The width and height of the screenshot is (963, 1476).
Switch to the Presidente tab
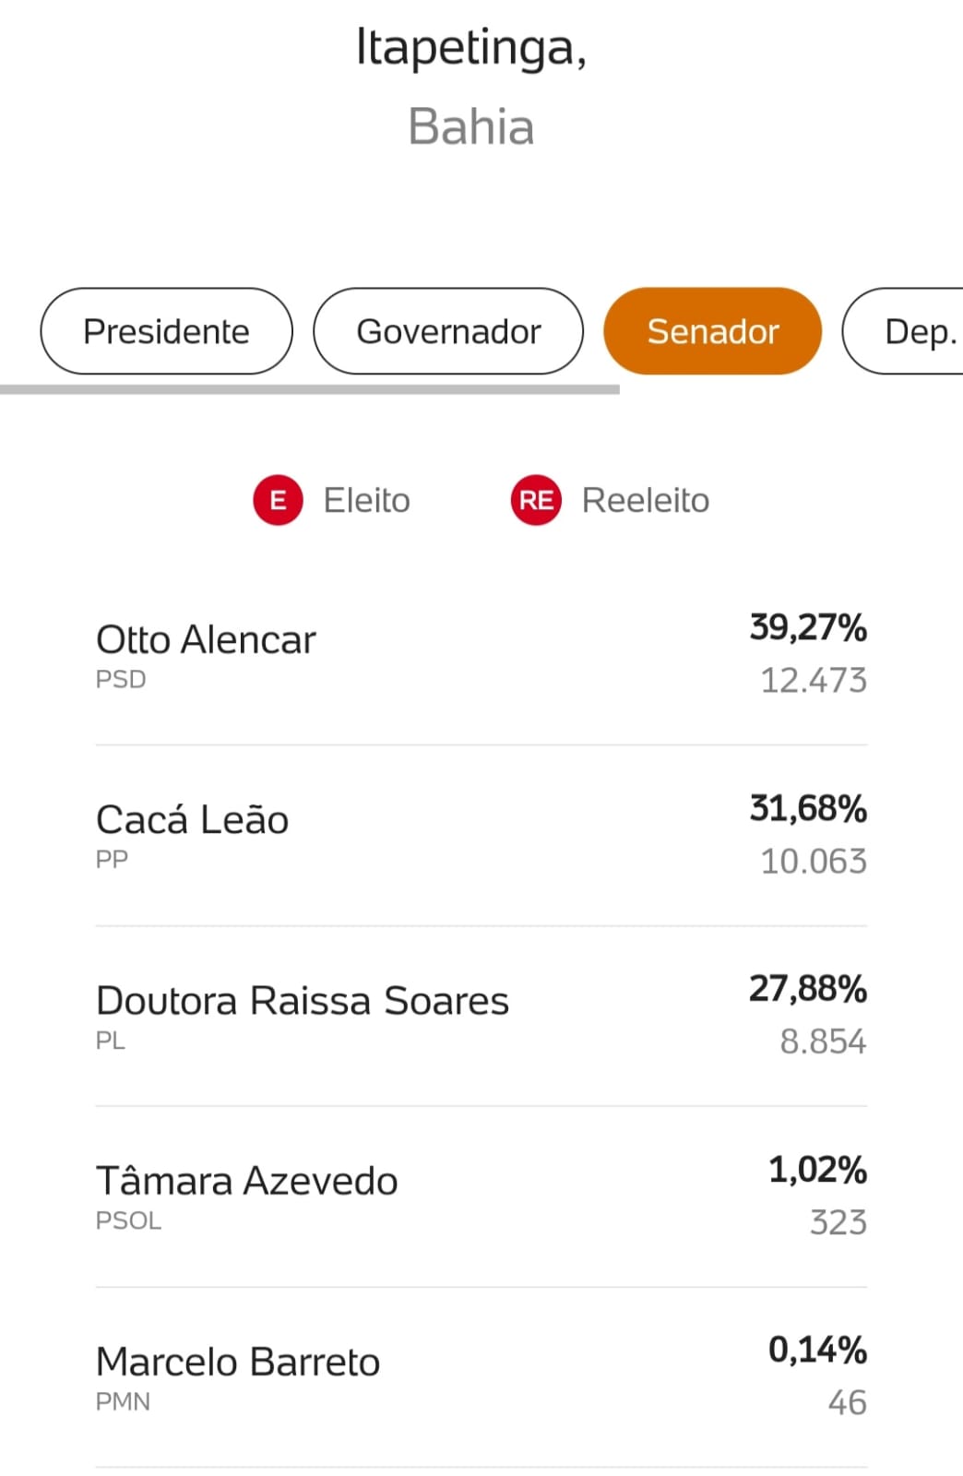(166, 331)
